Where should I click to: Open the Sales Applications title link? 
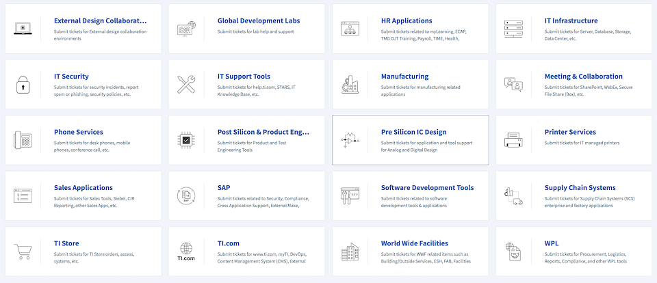pos(83,187)
